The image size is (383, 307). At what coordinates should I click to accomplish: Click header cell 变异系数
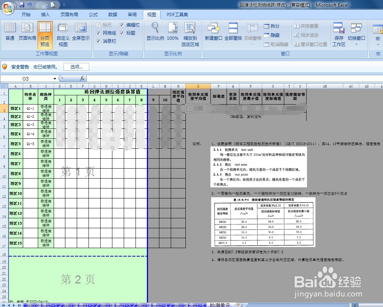233,96
